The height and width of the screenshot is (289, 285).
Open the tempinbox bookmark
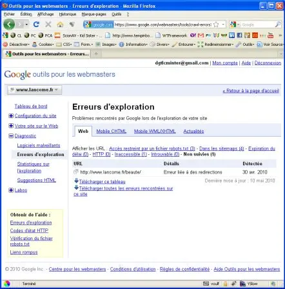(x=129, y=35)
